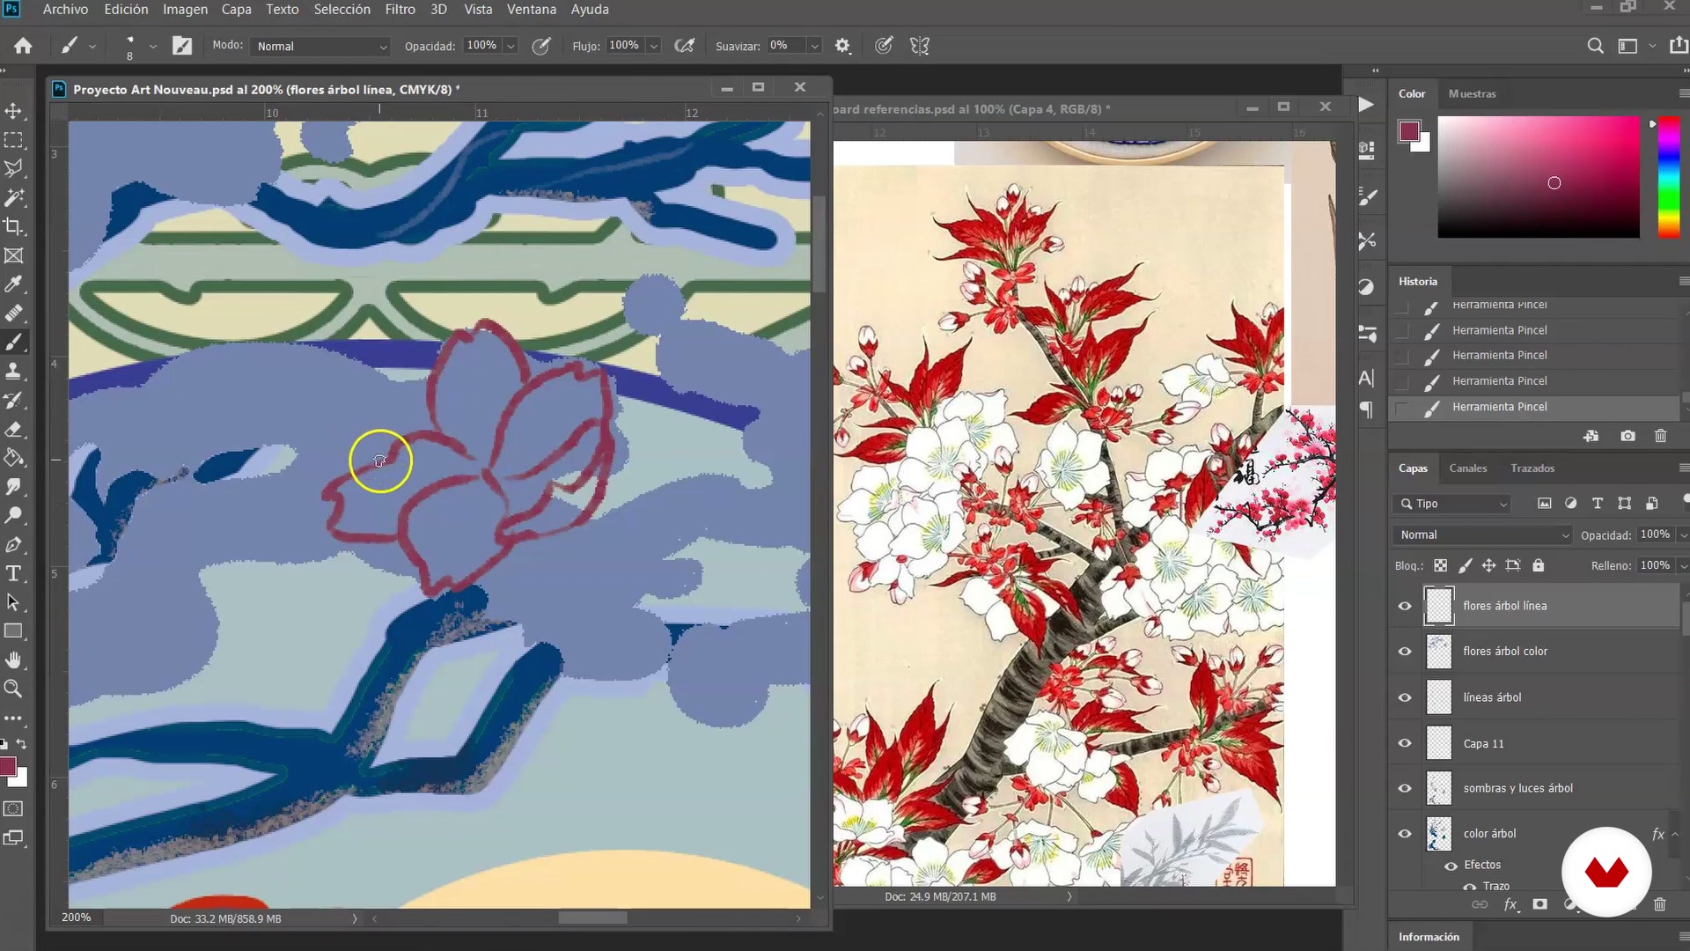1690x951 pixels.
Task: Select the Move tool
Action: [13, 111]
